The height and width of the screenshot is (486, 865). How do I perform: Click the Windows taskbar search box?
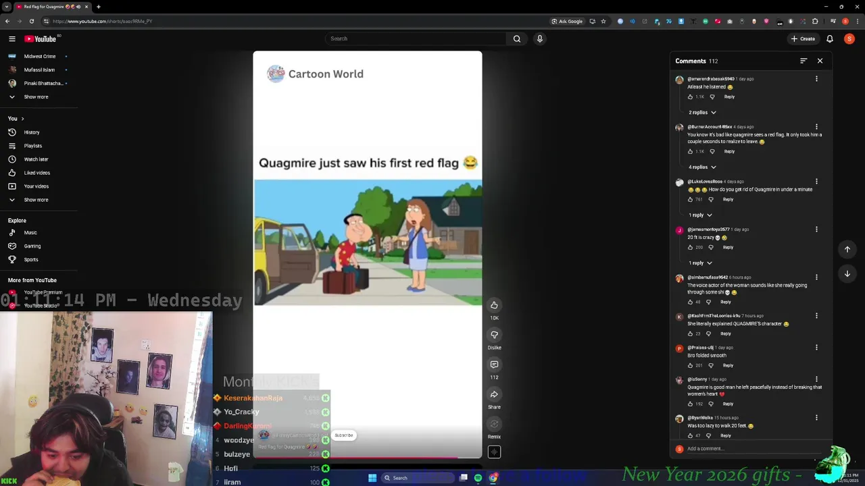click(x=418, y=478)
